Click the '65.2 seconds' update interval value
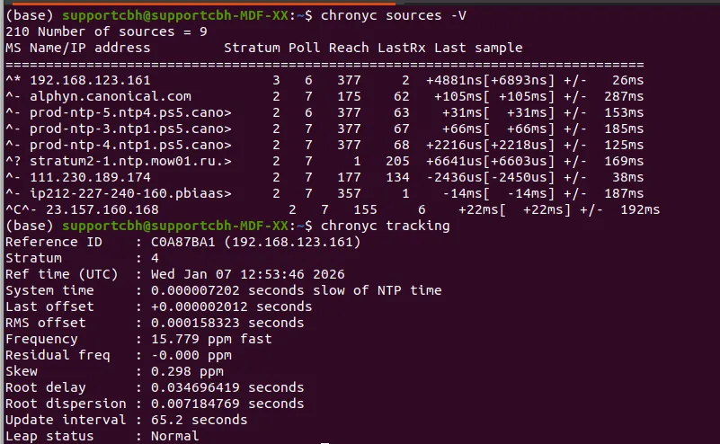Viewport: 720px width, 444px height. (x=200, y=420)
